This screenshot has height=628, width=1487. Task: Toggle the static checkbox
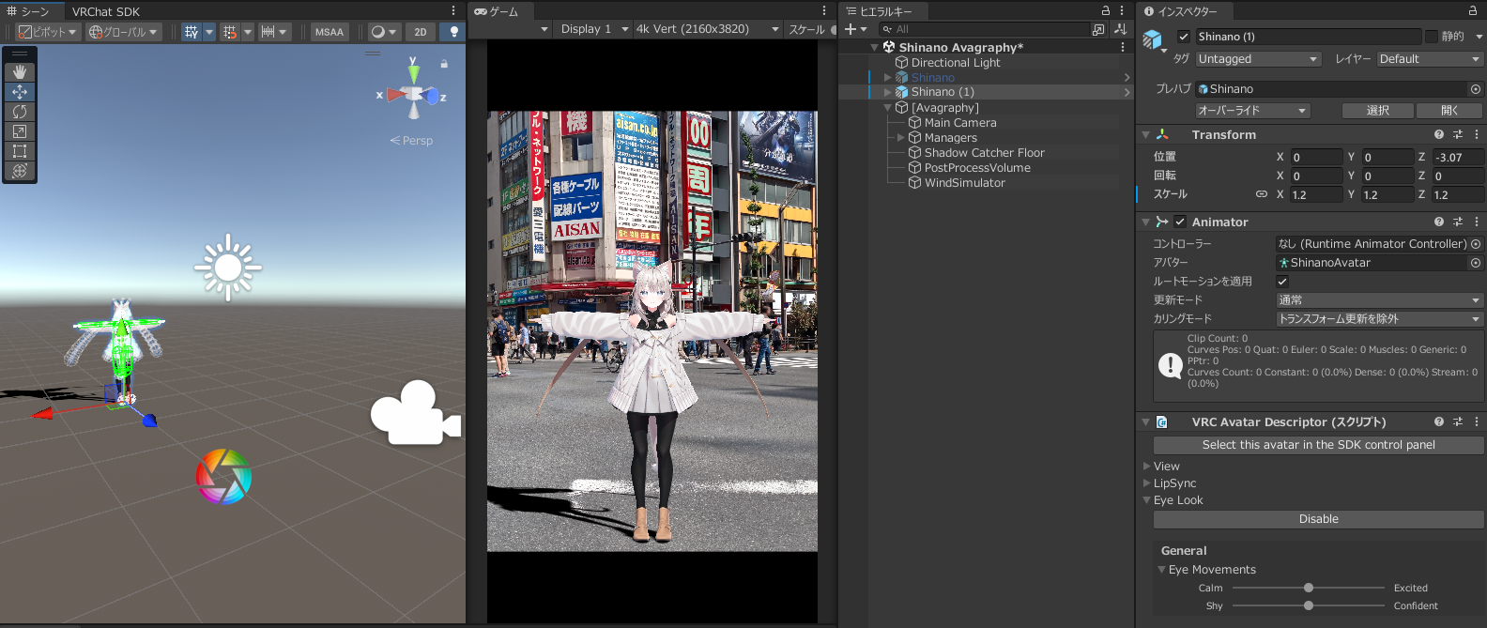coord(1432,37)
